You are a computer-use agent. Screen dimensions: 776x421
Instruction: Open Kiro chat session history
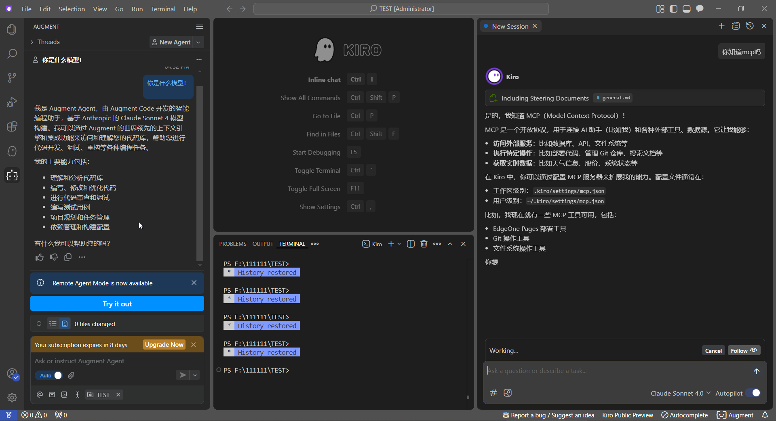click(750, 26)
